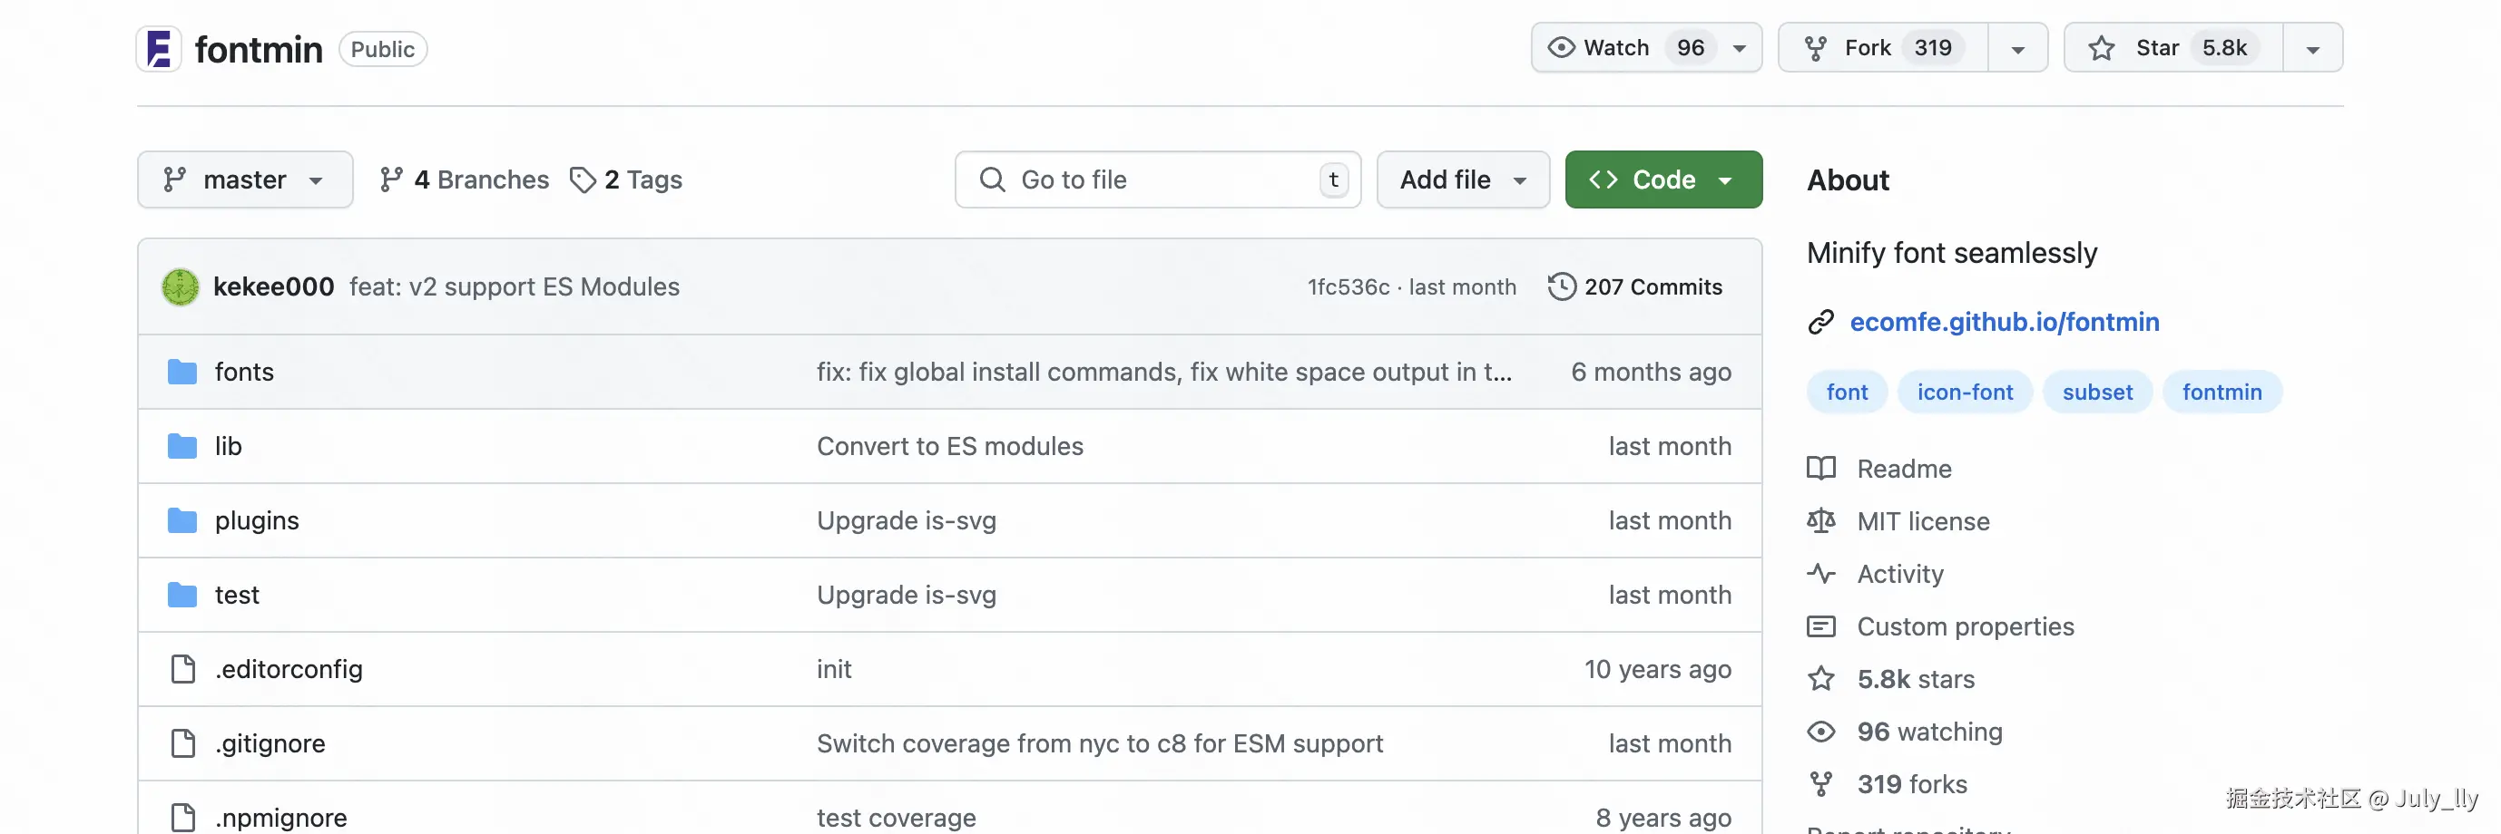Screen dimensions: 2501x834
Task: Click the branch icon beside 4 Branches
Action: click(391, 180)
